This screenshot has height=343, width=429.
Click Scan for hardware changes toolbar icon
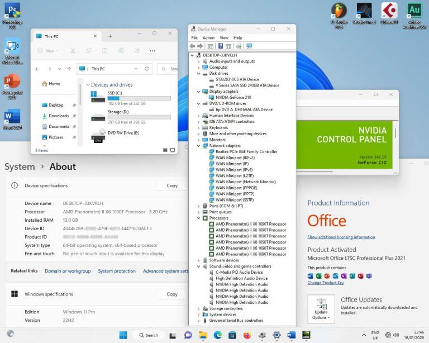coord(249,46)
